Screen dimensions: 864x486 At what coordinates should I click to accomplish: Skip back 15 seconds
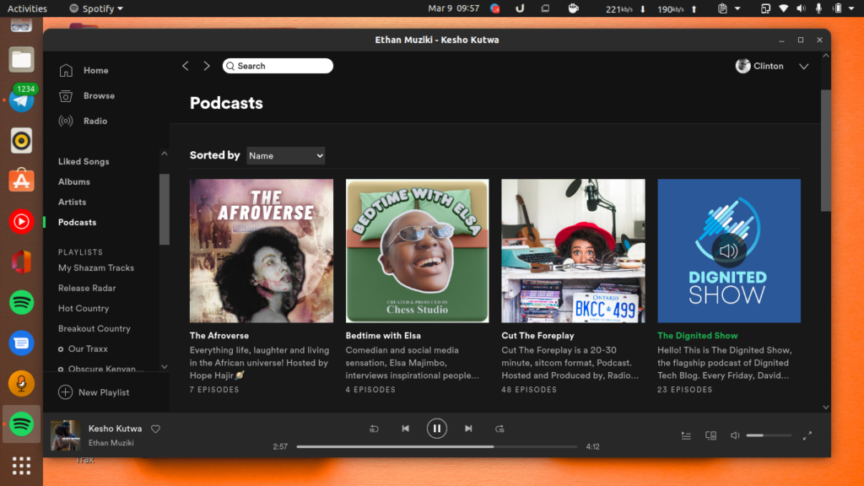[374, 429]
